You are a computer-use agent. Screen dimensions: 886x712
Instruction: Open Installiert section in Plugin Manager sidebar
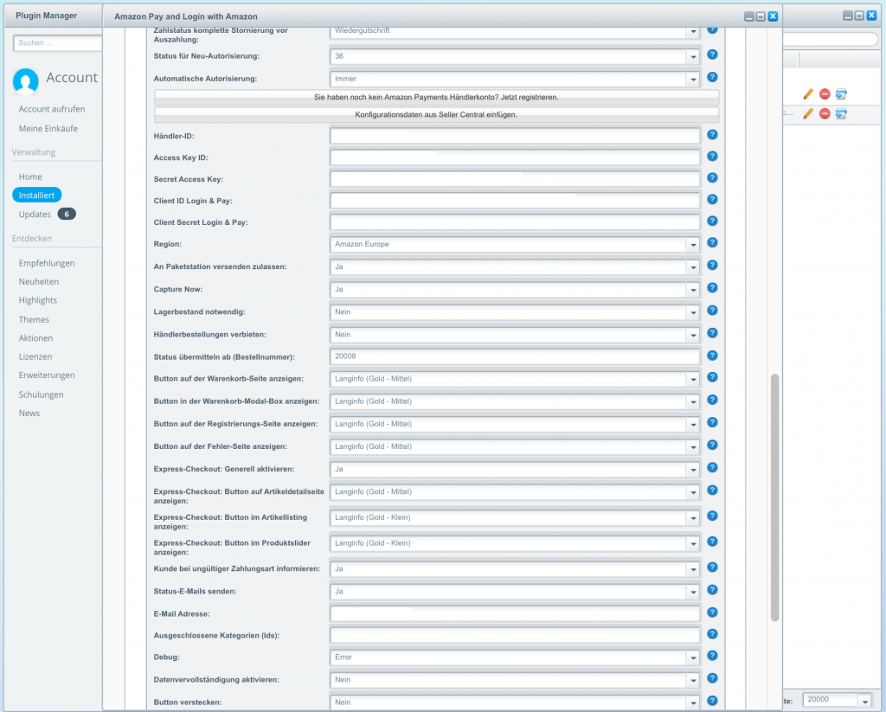click(x=36, y=195)
